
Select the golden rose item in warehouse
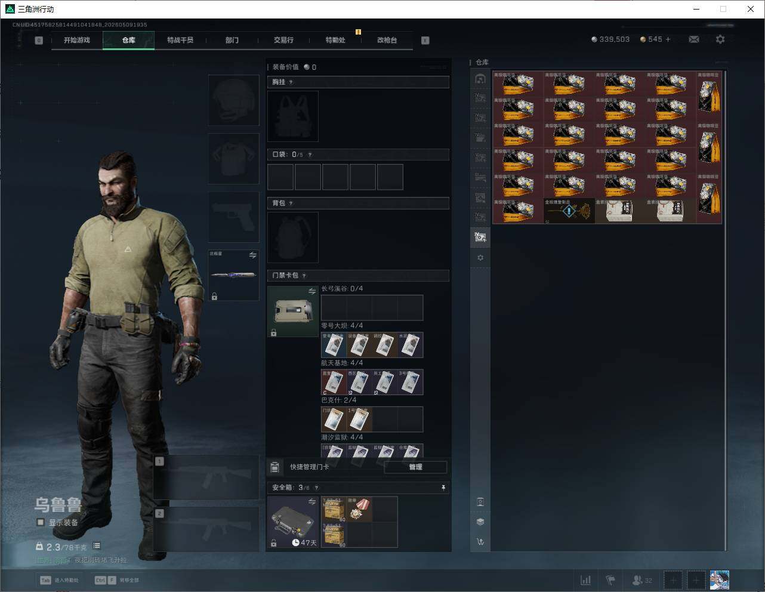(569, 211)
